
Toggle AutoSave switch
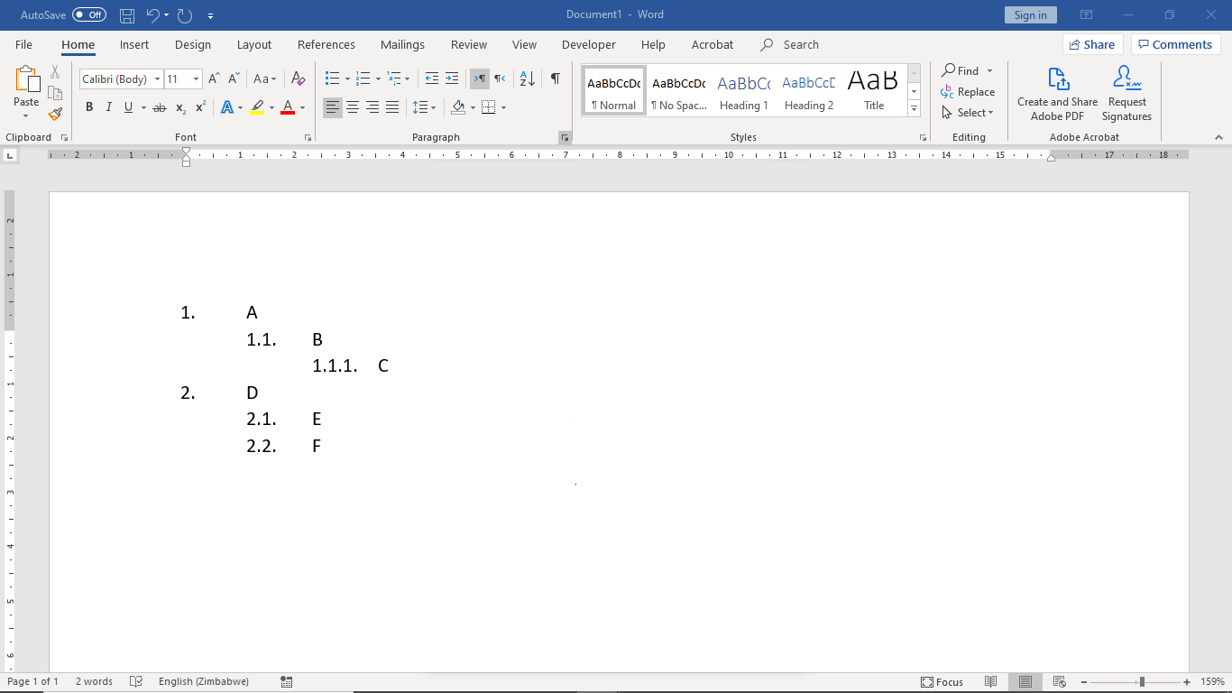tap(89, 15)
